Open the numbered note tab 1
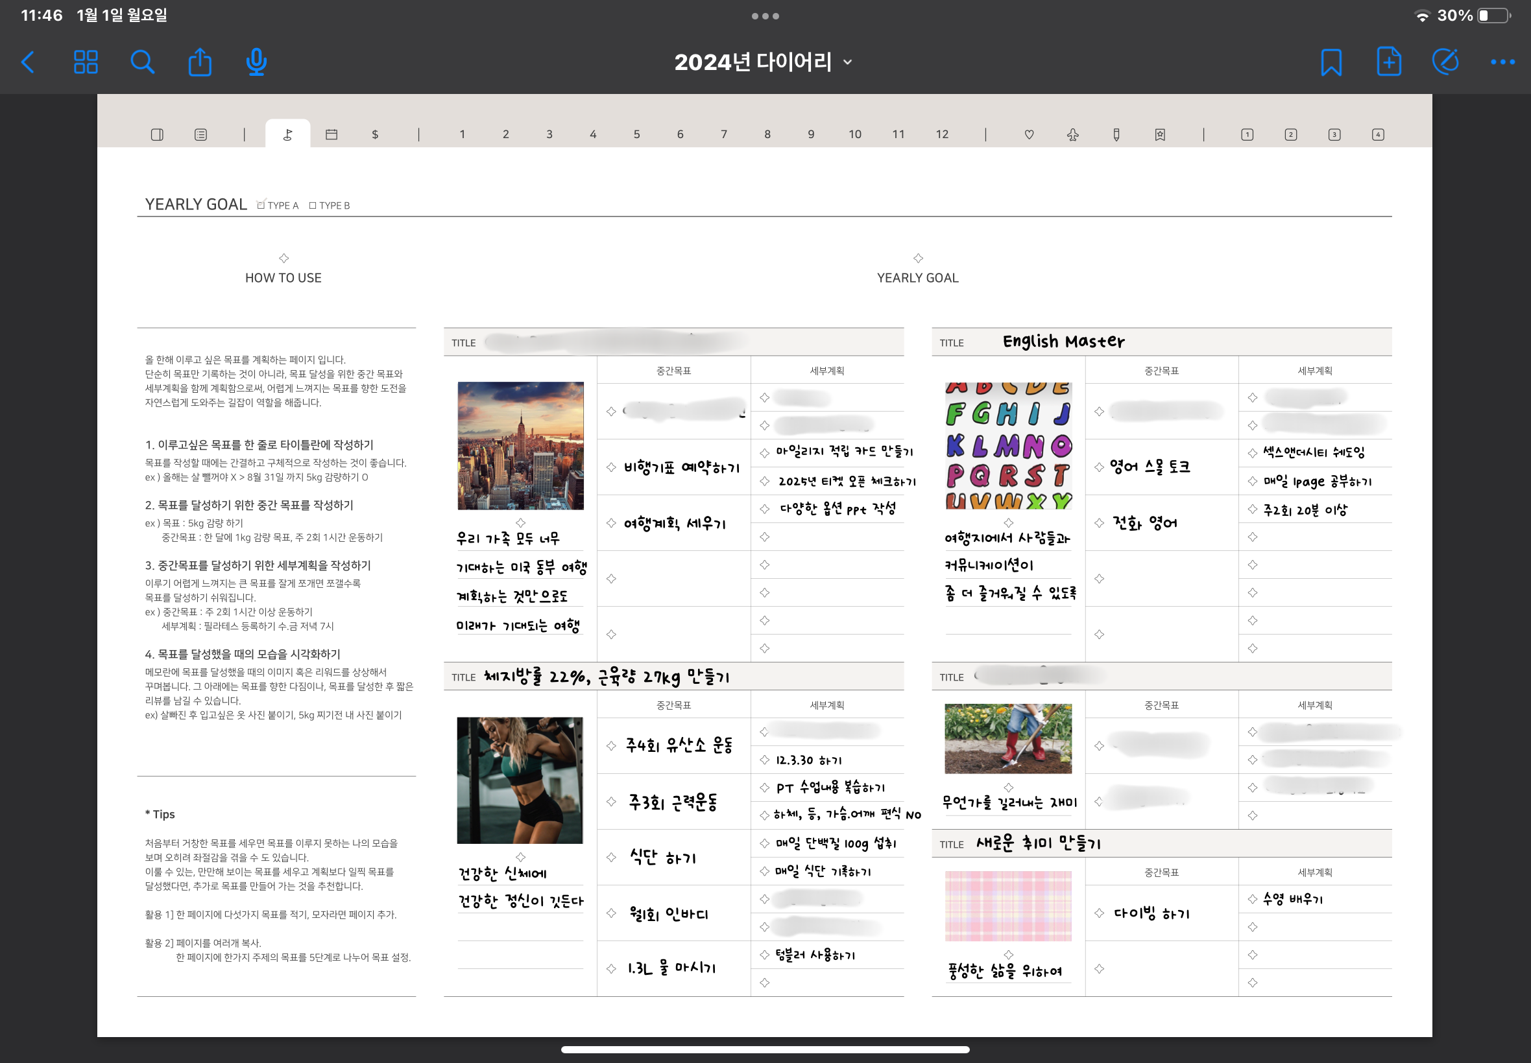 1246,134
